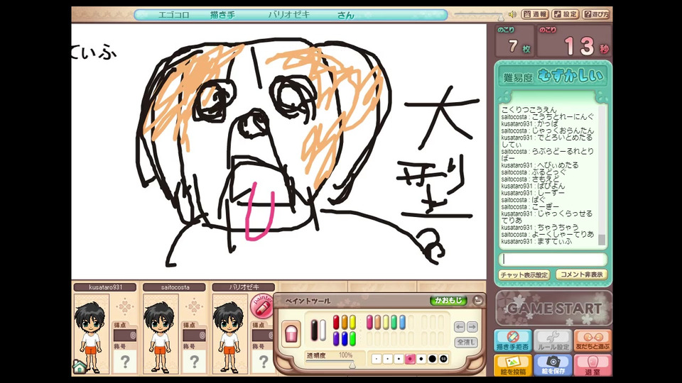Pick the peach skin-tone color pen

click(x=378, y=322)
